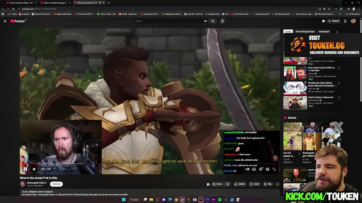Click the YouTube search magnifier button
Image resolution: width=362 pixels, height=203 pixels.
pyautogui.click(x=213, y=21)
